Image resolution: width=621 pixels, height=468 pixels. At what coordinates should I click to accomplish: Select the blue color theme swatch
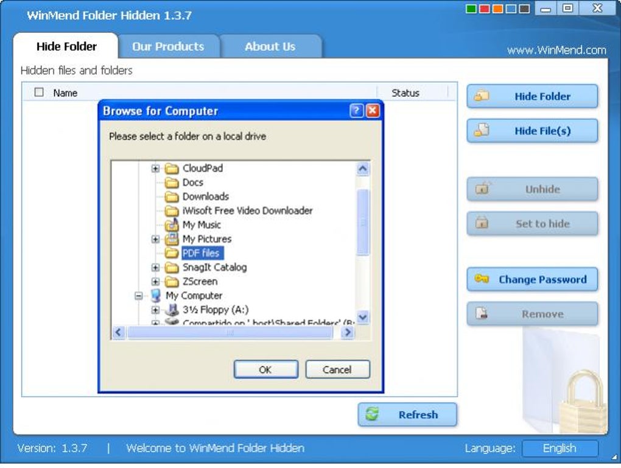click(511, 9)
